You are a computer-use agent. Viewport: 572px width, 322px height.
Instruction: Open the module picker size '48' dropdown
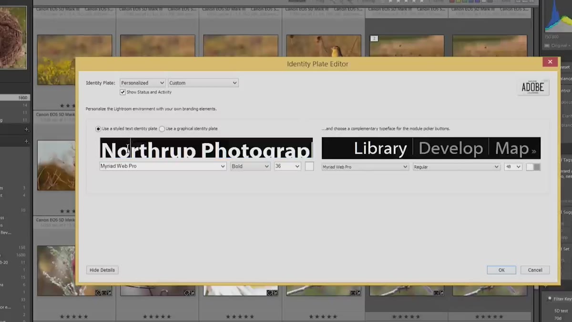[513, 167]
